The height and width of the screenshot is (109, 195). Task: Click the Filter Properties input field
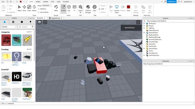click(x=168, y=64)
